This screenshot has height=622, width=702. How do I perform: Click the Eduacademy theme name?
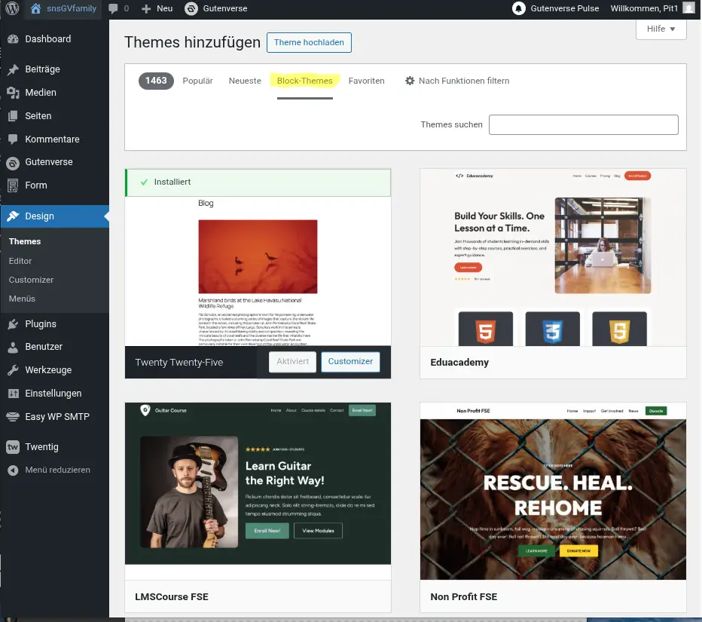point(459,363)
